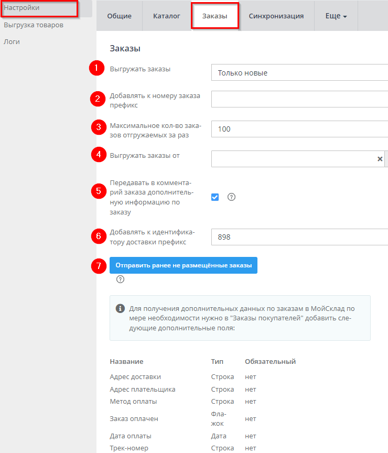Expand the 'Еще' tab menu
Image resolution: width=388 pixels, height=453 pixels.
336,16
